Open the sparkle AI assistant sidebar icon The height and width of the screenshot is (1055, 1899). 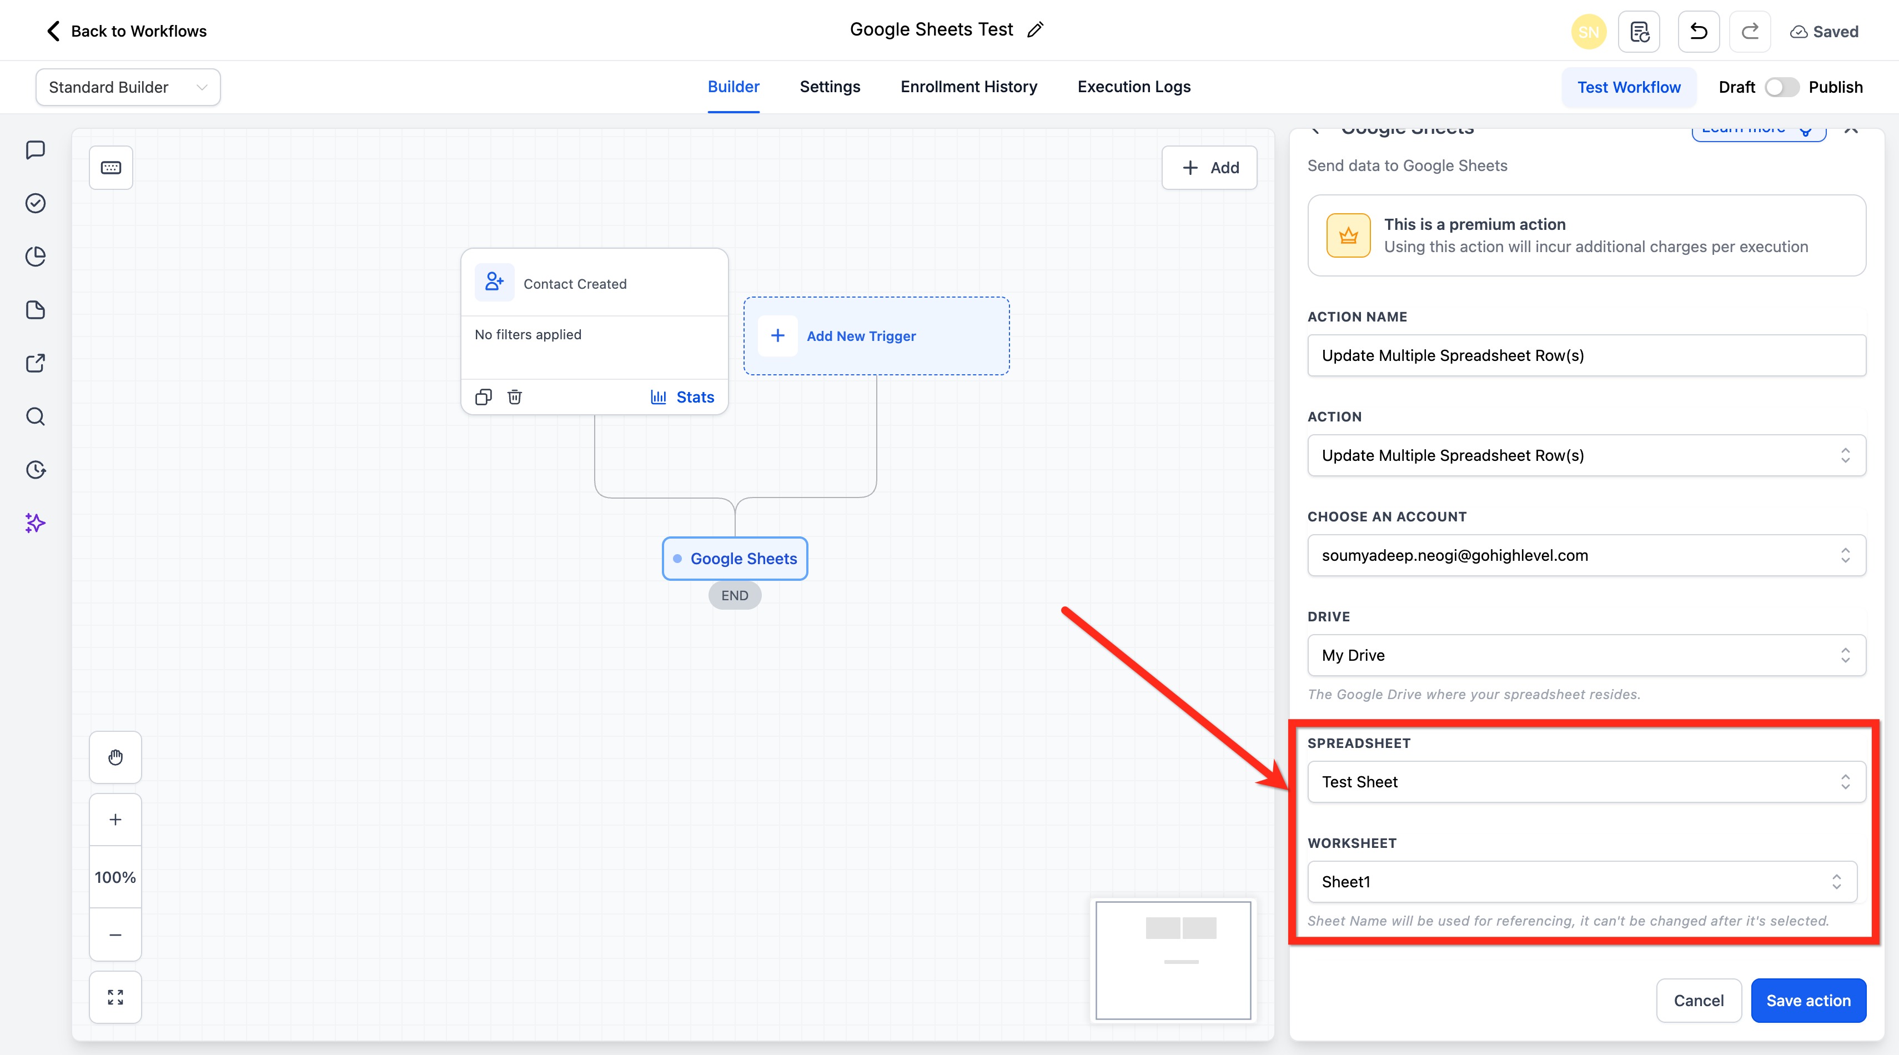(36, 523)
